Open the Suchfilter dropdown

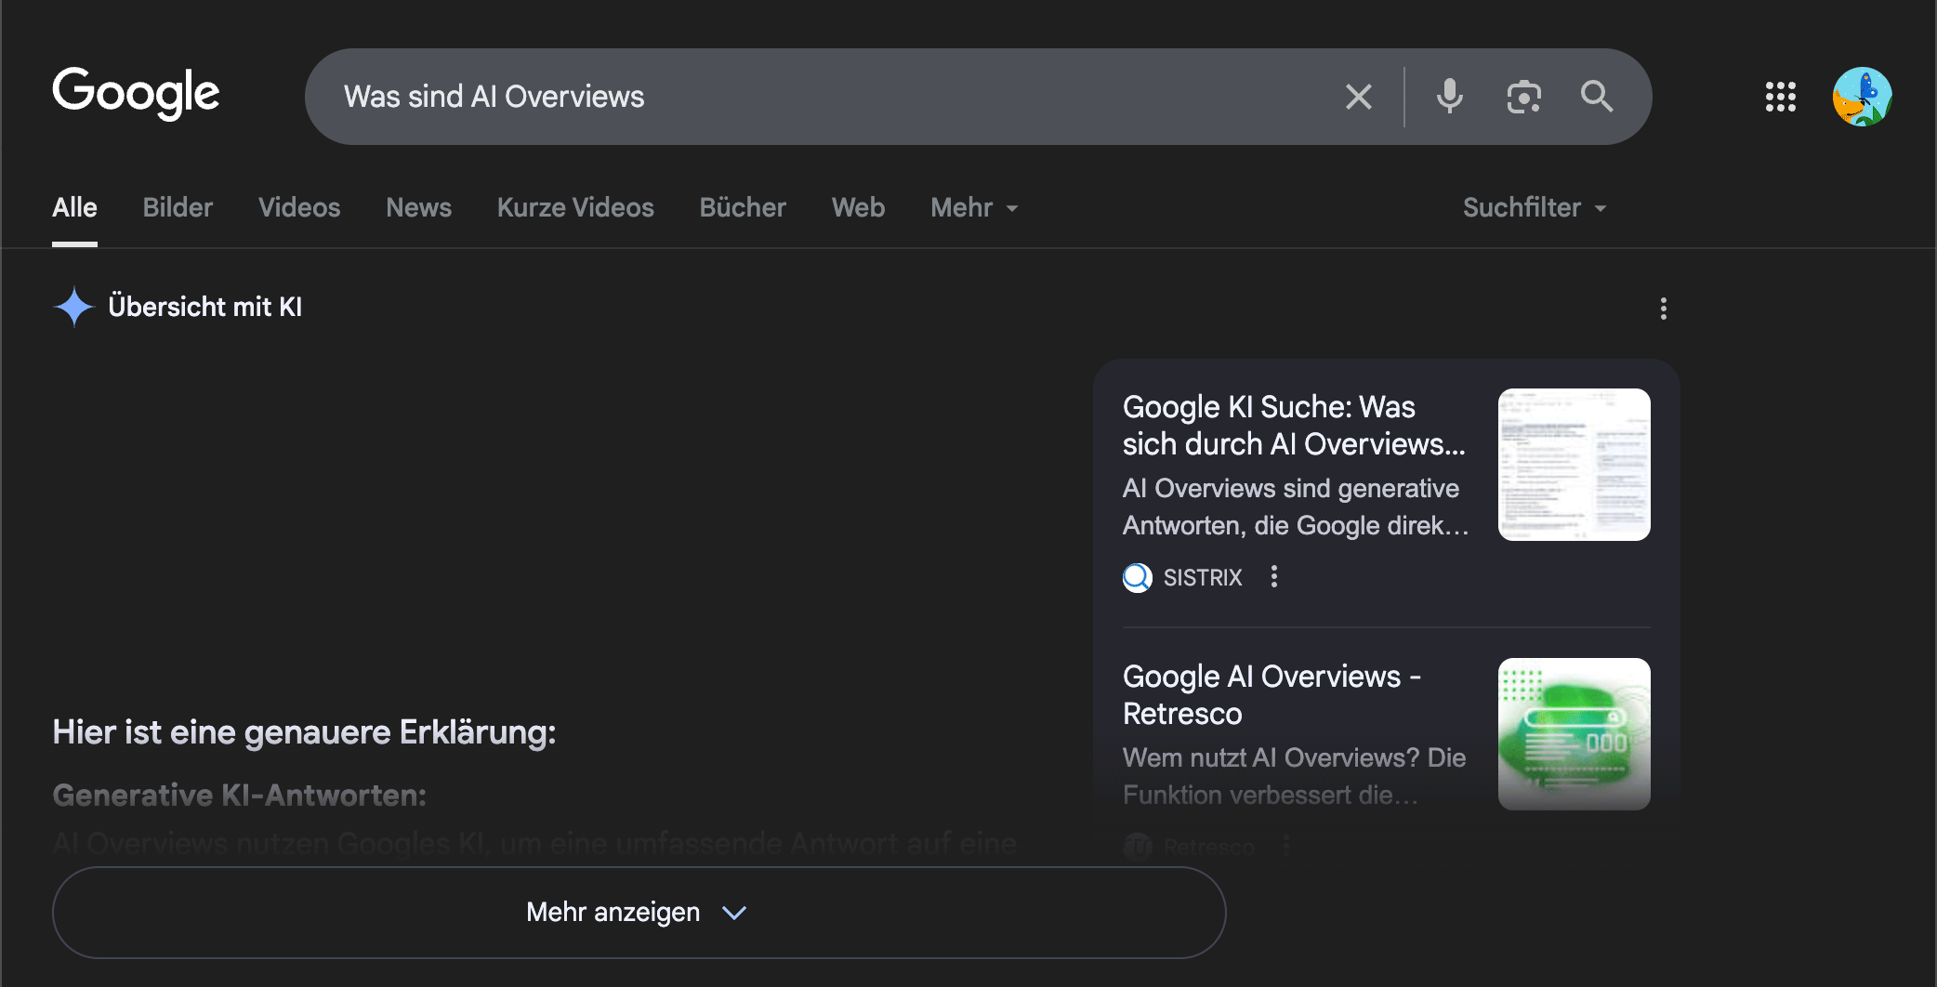point(1534,208)
